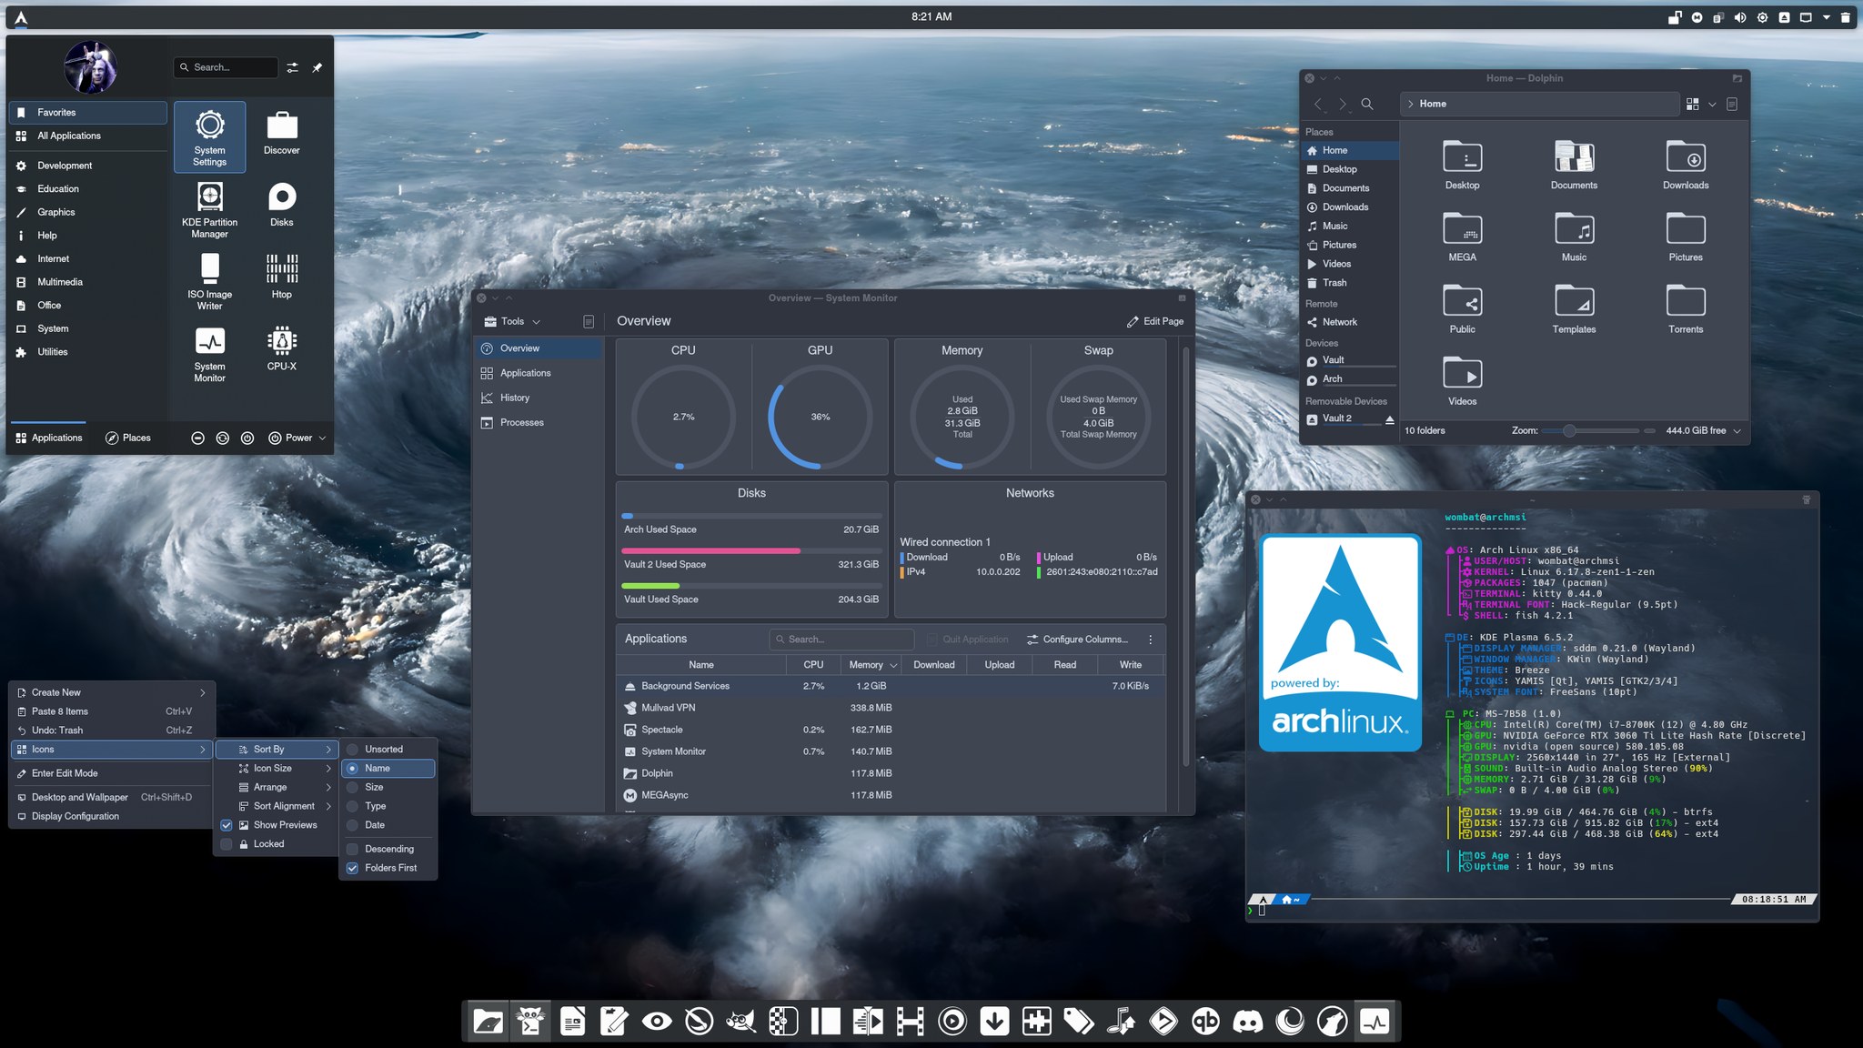The image size is (1863, 1048).
Task: Launch Discover from favorites
Action: [x=281, y=134]
